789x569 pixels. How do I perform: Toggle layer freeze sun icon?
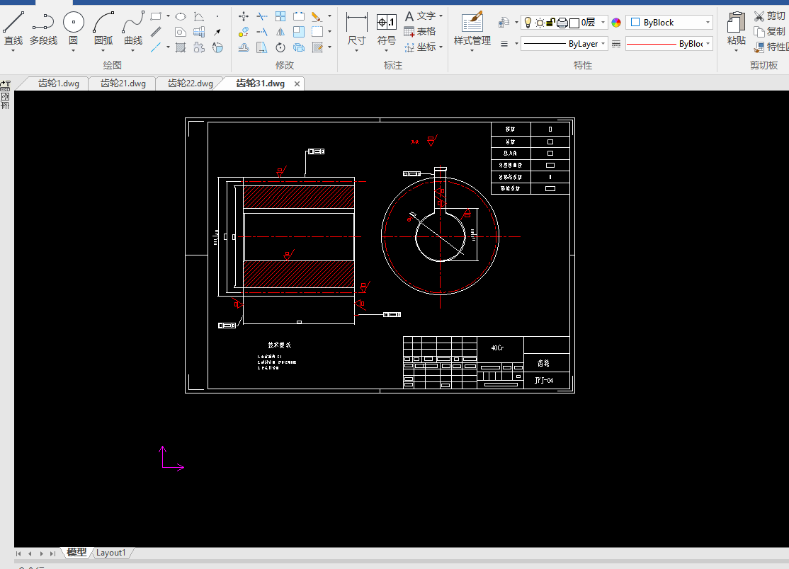tap(539, 23)
